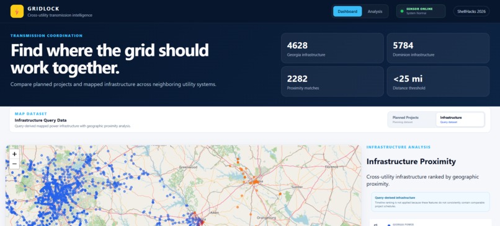Click the Map Dataset label
Image resolution: width=500 pixels, height=226 pixels.
point(31,114)
